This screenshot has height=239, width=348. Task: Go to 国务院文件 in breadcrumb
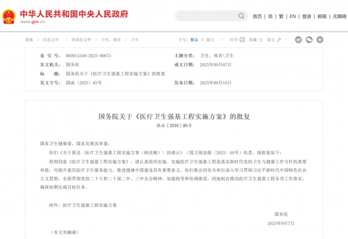pyautogui.click(x=81, y=40)
